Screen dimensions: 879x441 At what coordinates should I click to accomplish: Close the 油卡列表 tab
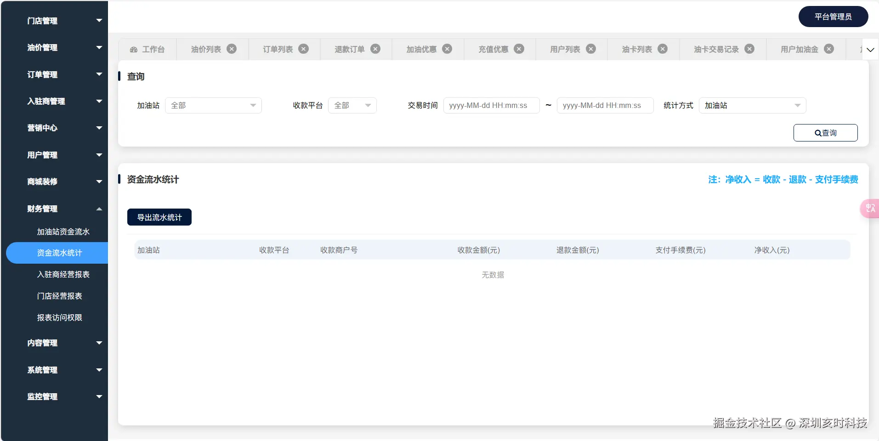(663, 49)
